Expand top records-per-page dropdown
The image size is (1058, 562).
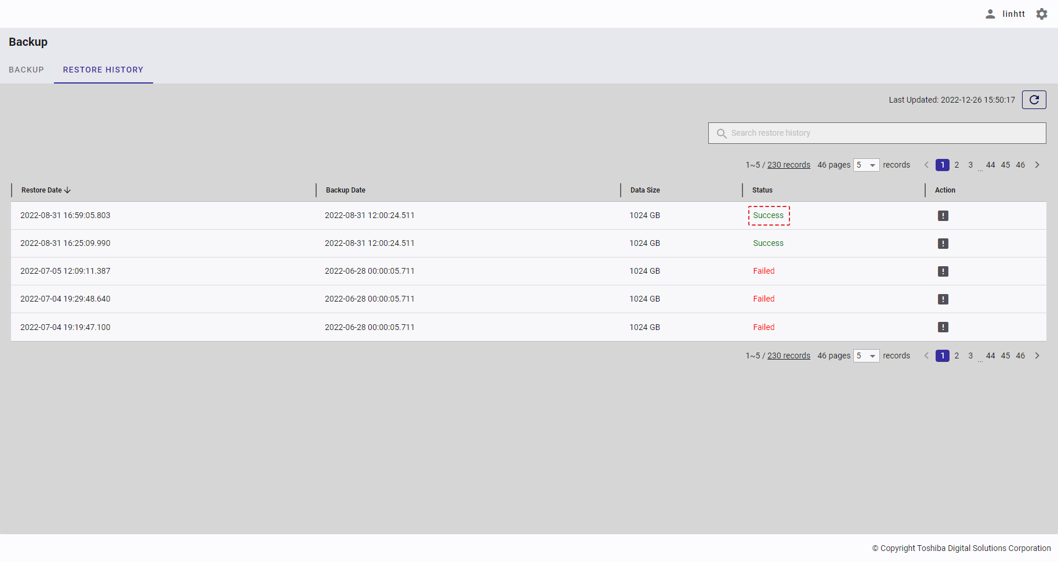coord(866,165)
